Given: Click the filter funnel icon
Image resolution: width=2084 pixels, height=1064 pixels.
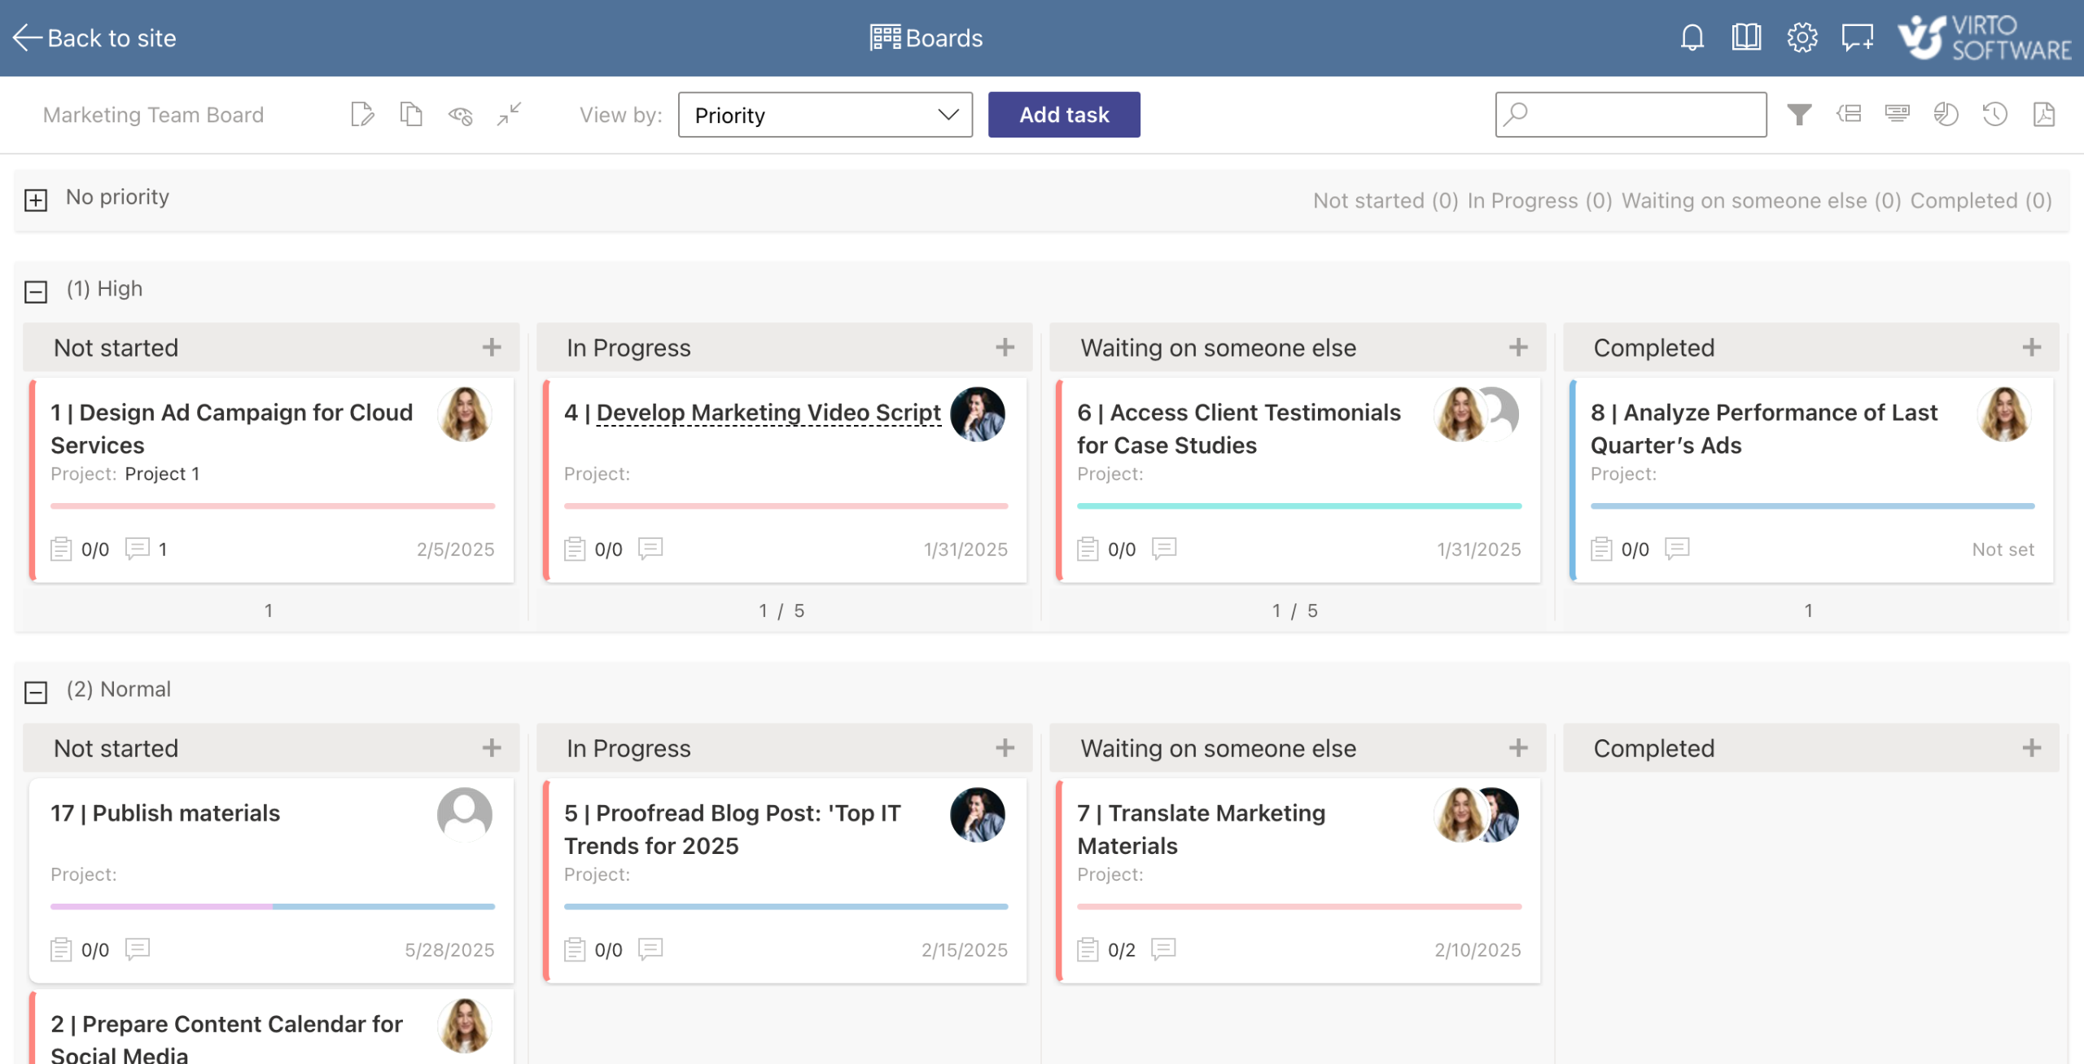Looking at the screenshot, I should (1799, 115).
